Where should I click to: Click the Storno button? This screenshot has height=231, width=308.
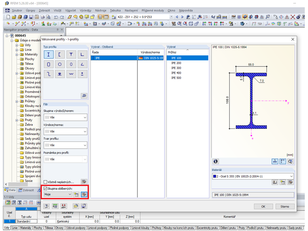[x=284, y=206]
